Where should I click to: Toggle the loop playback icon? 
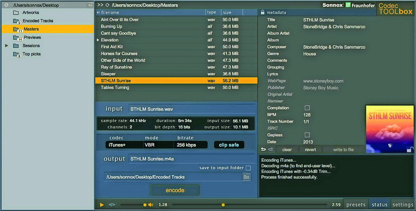point(112,205)
